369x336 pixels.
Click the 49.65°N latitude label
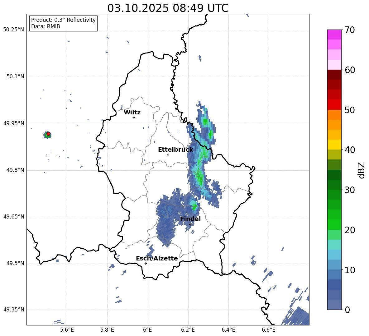pyautogui.click(x=14, y=217)
